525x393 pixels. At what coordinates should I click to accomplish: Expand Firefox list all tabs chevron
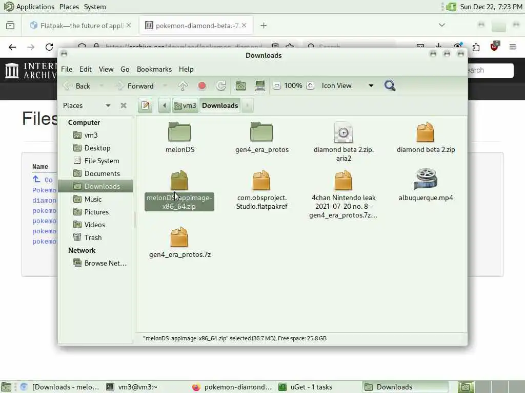441,26
